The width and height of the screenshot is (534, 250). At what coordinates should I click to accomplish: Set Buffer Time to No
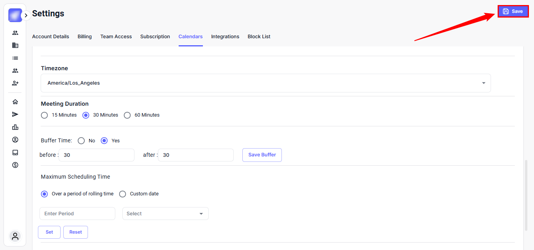81,141
